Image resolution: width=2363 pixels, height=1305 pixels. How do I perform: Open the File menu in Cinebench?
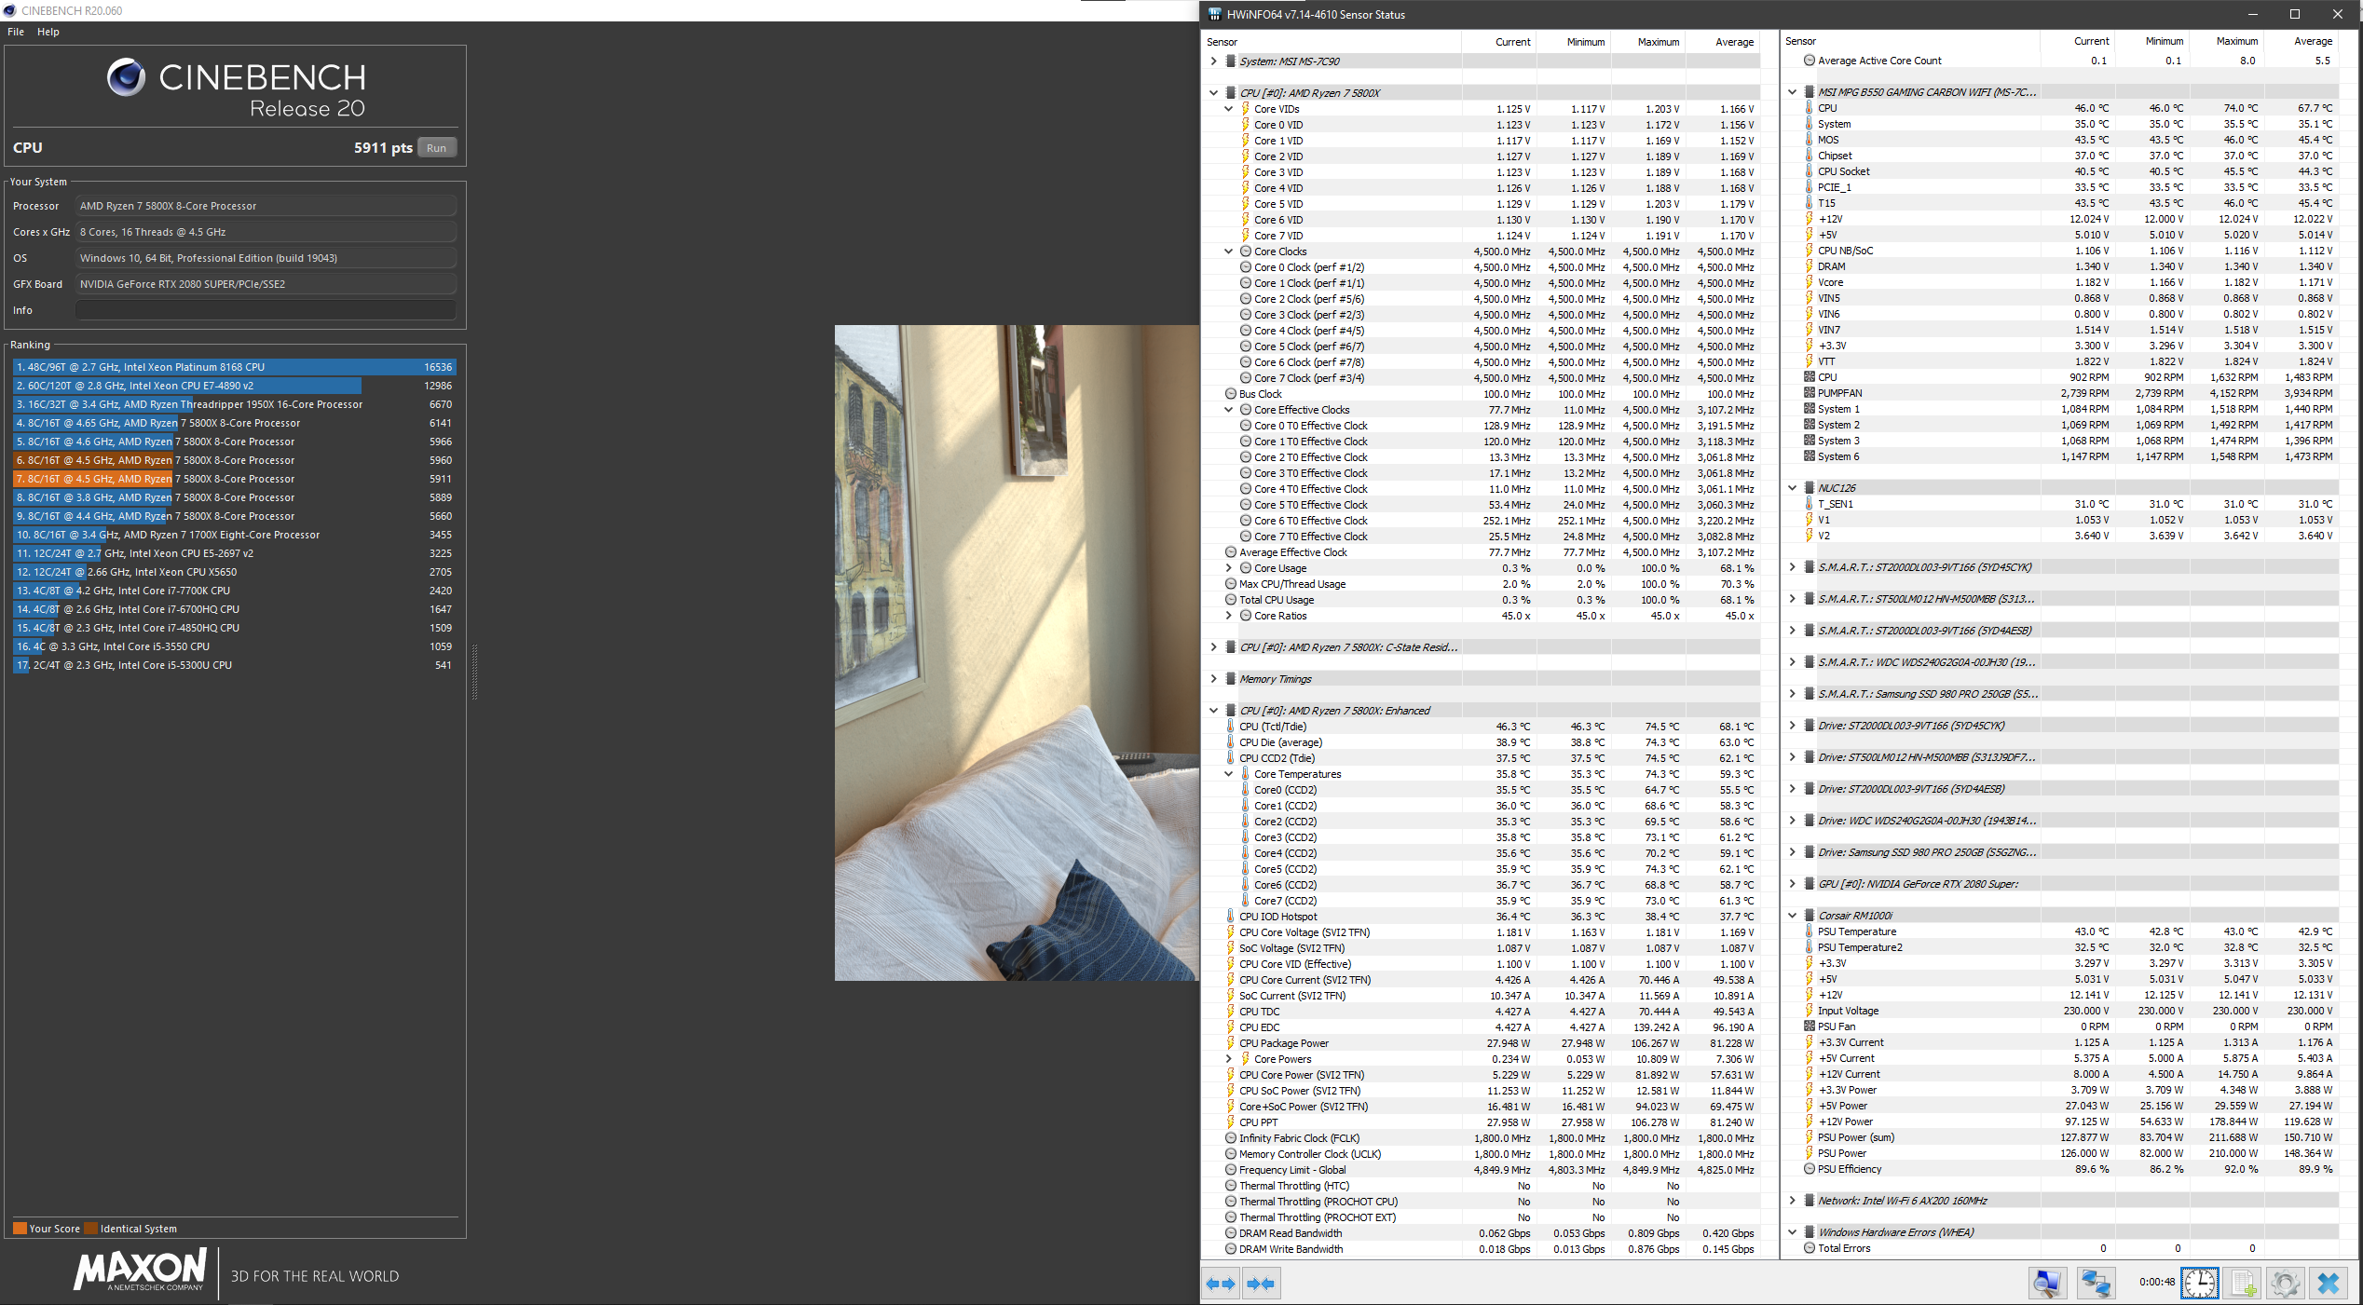coord(16,32)
